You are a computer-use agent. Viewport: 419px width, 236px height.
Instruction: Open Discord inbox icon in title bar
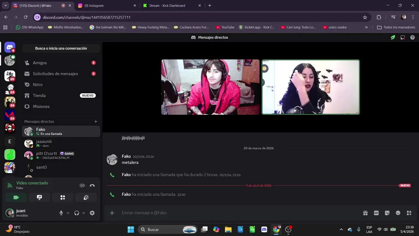tap(403, 37)
